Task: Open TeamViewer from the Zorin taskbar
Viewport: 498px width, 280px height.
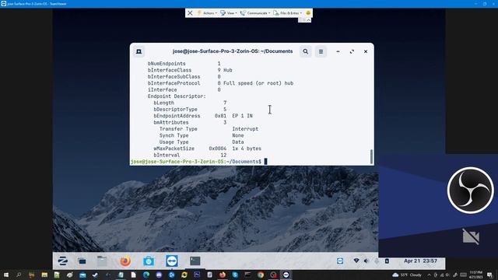Action: 172,261
